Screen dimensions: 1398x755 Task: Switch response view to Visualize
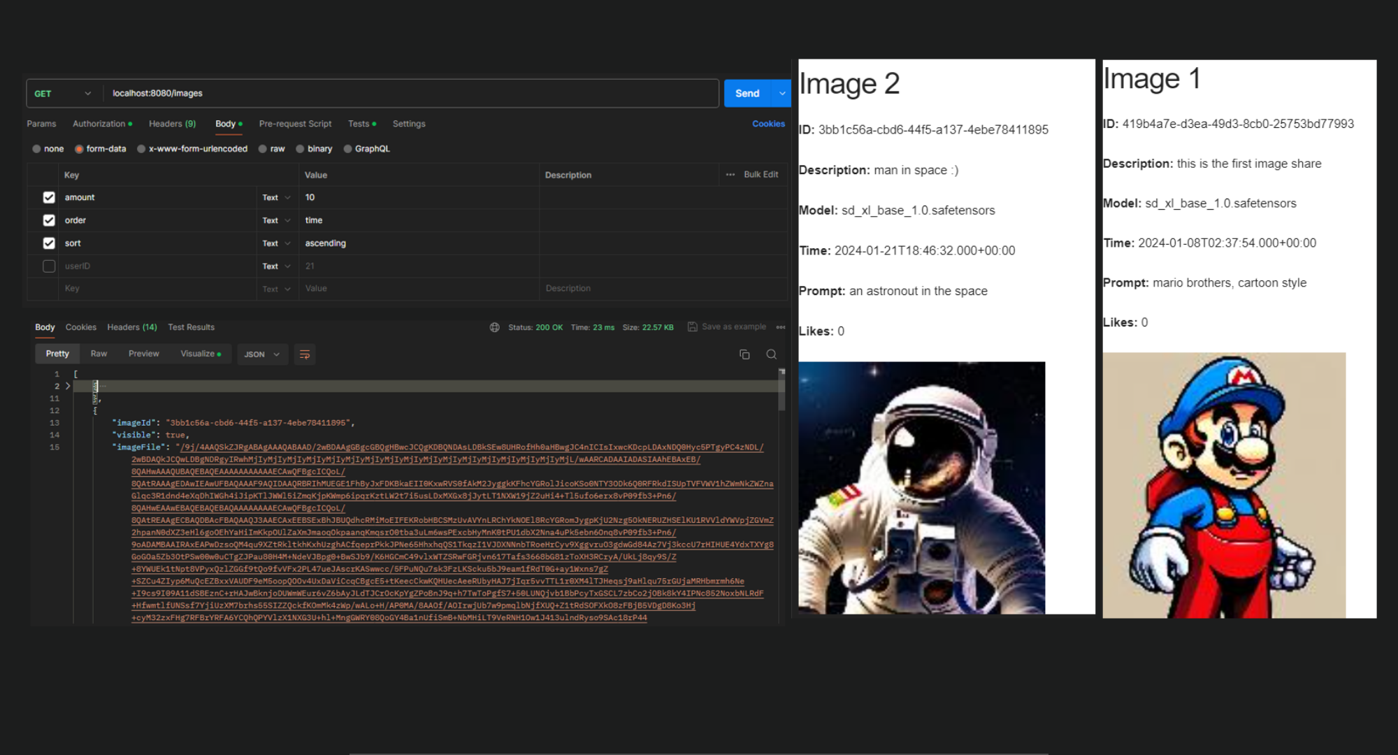[201, 354]
